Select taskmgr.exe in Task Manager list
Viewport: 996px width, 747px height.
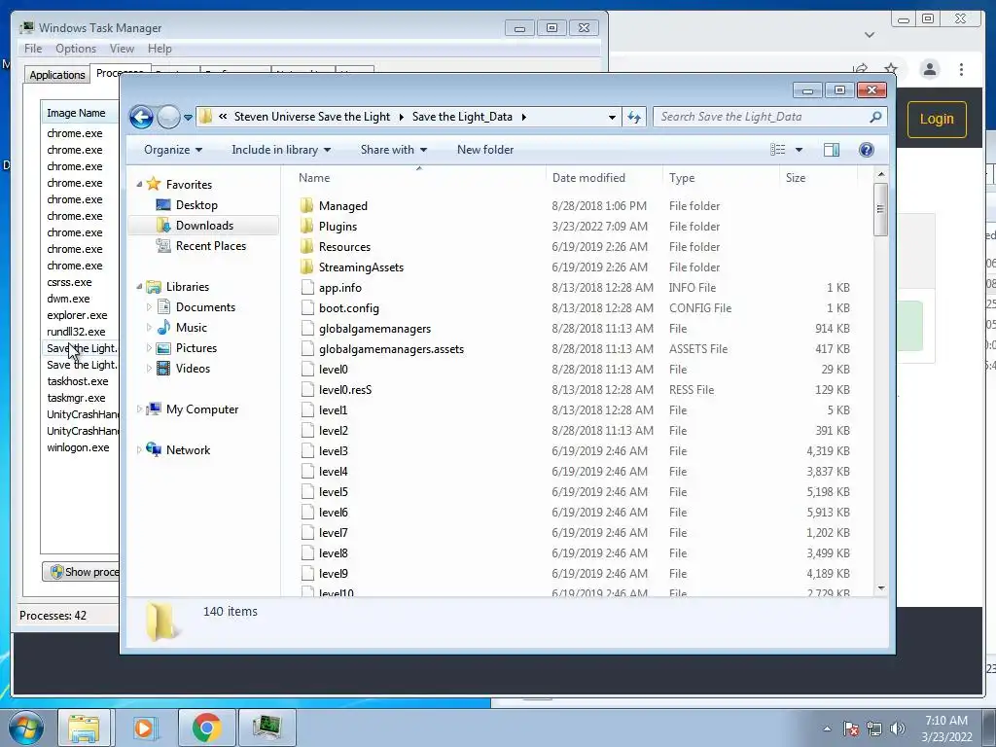[76, 398]
